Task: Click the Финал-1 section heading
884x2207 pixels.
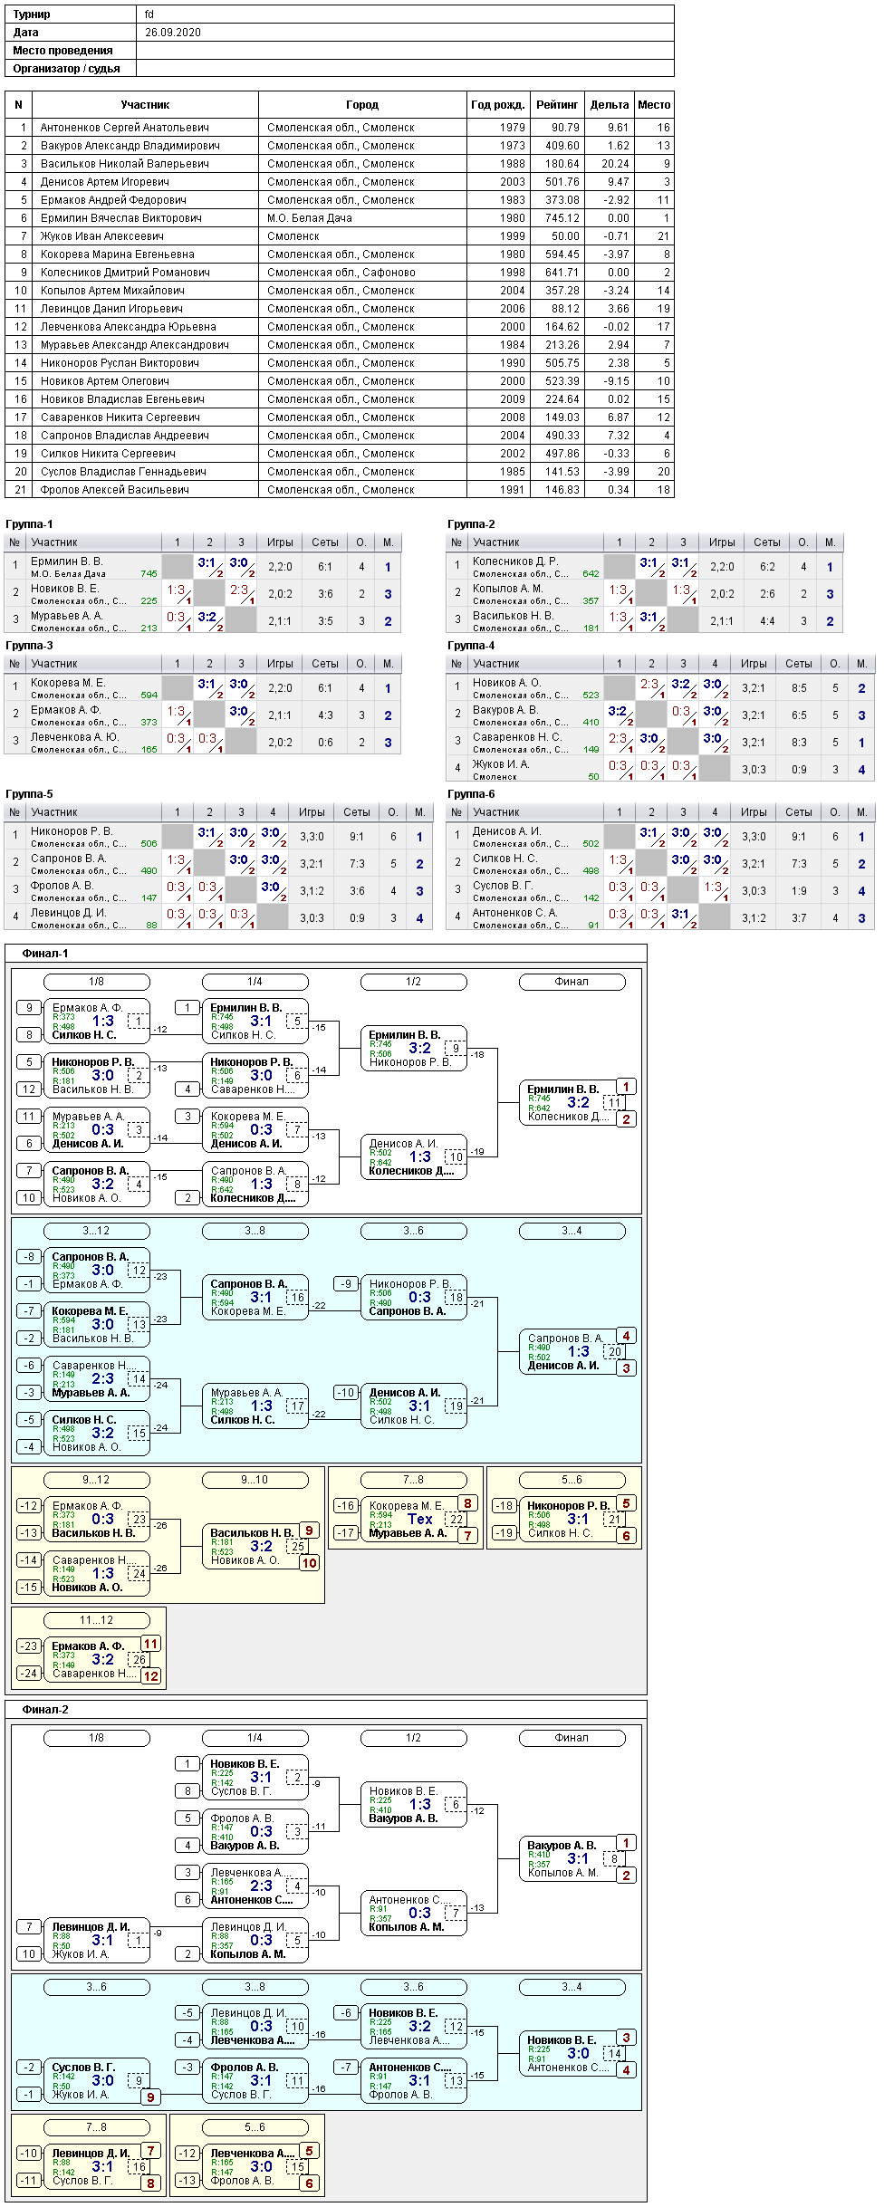Action: click(x=45, y=954)
